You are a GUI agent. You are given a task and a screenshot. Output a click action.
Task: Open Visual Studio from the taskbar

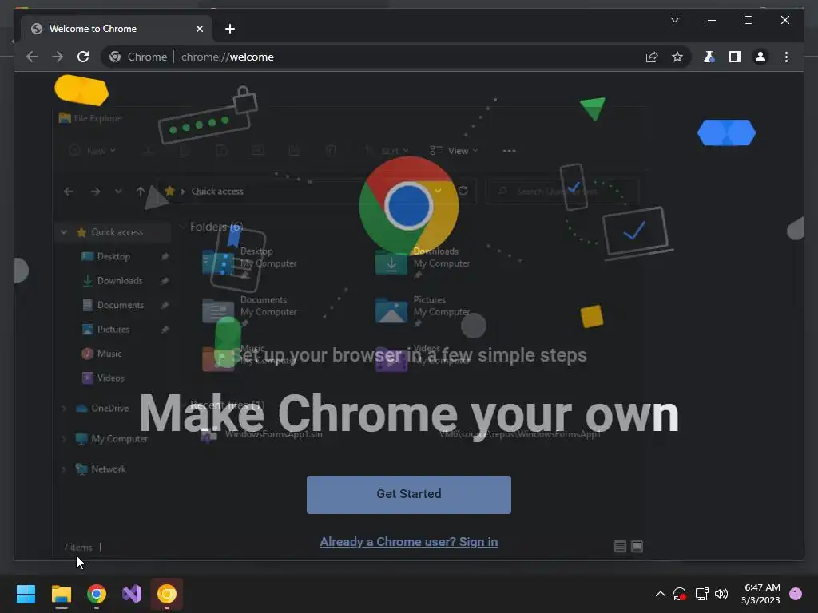(132, 594)
